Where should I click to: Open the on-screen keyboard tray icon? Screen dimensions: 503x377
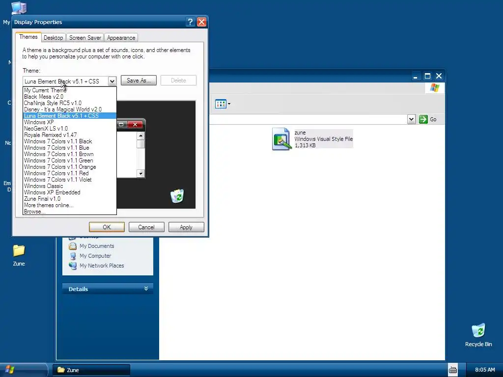pos(452,370)
